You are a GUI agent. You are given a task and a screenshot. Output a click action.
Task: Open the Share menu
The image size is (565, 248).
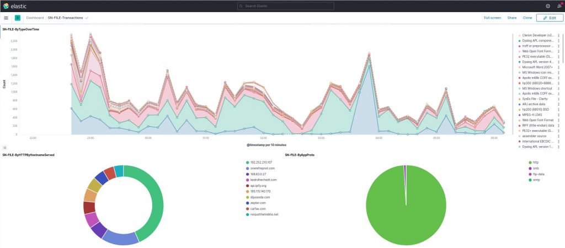click(x=511, y=18)
